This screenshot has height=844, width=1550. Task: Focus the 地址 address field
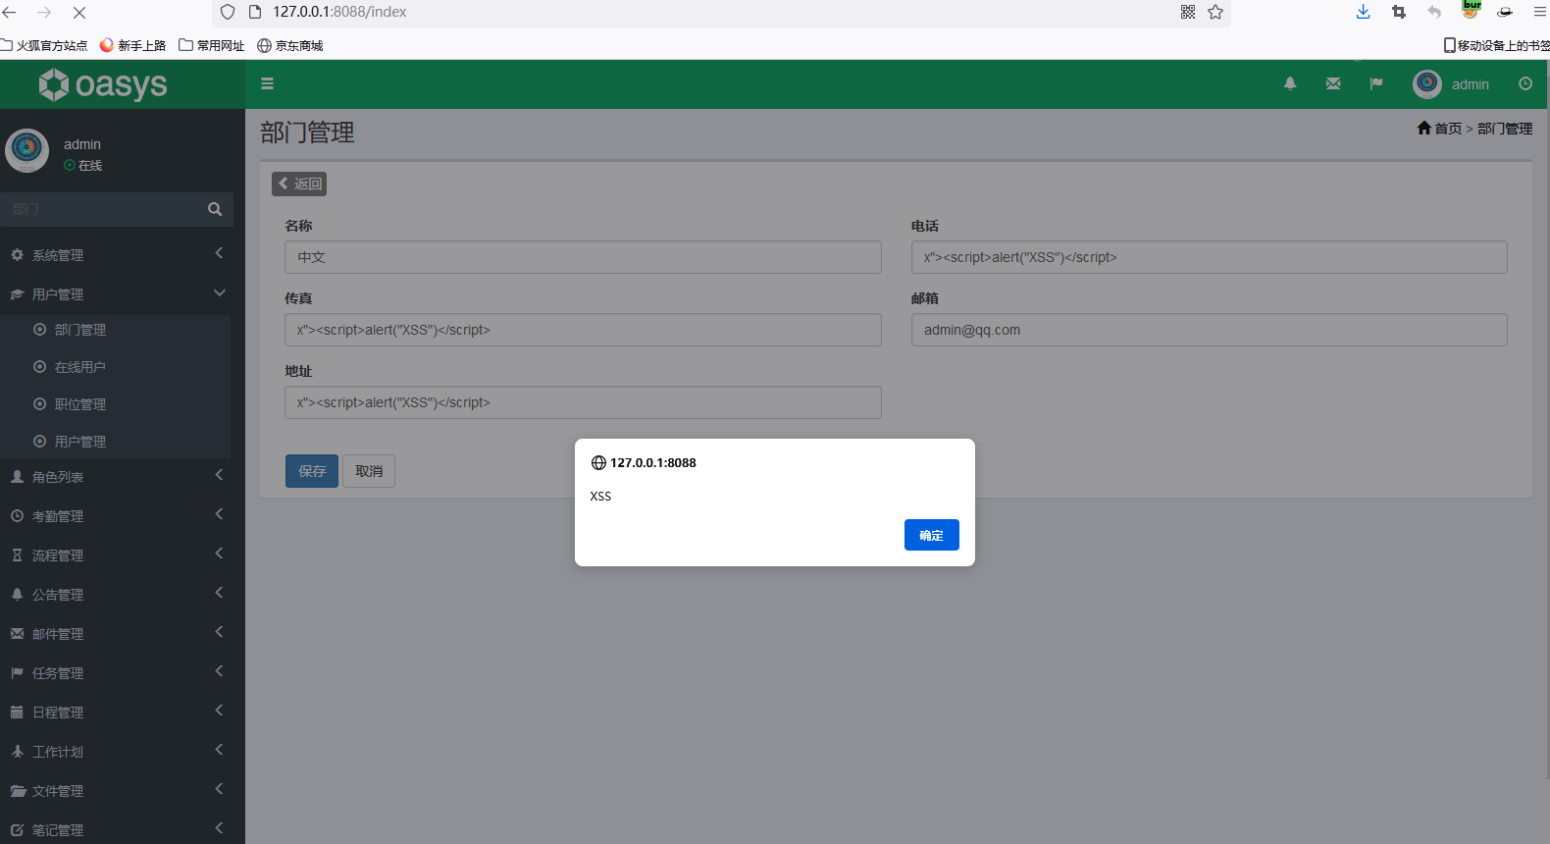(583, 402)
